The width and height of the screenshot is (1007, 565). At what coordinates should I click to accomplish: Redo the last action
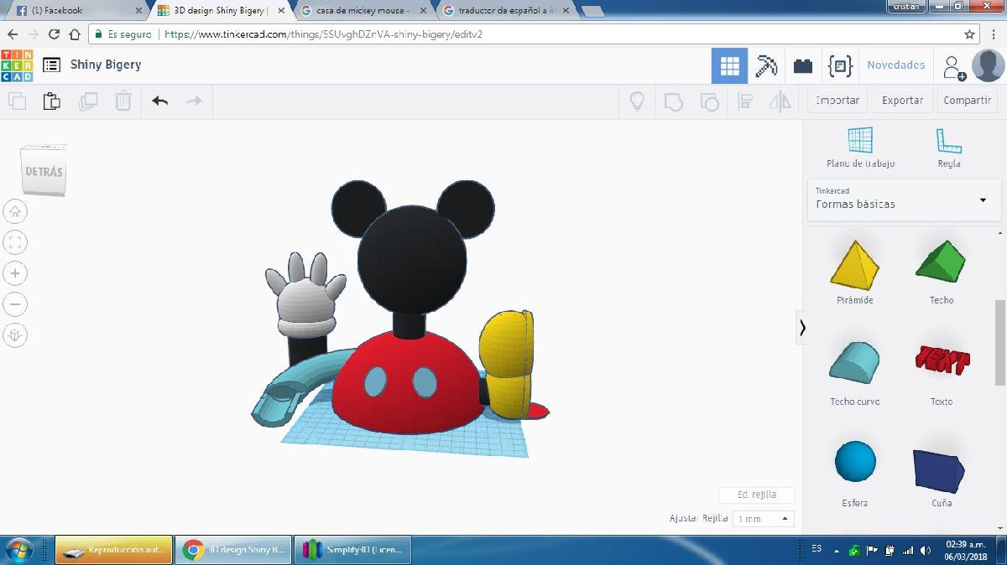pos(194,101)
